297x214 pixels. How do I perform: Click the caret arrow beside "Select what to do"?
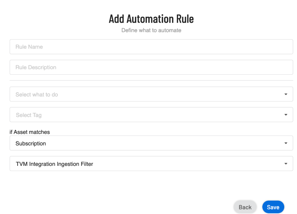click(286, 94)
